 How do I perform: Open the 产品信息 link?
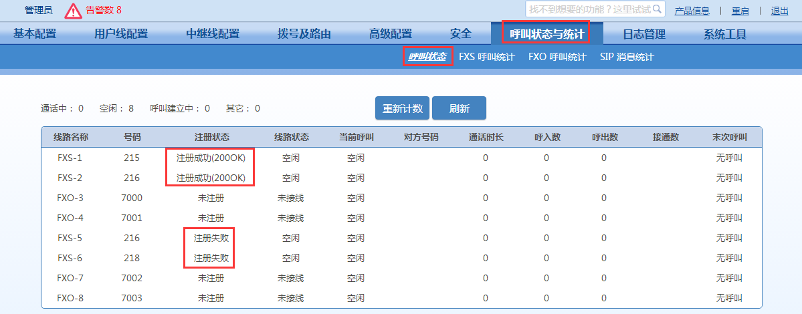coord(692,11)
